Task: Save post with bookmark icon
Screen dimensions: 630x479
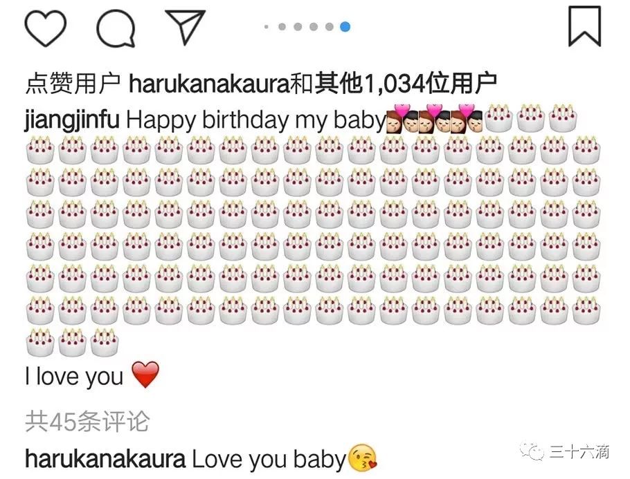Action: pos(584,26)
